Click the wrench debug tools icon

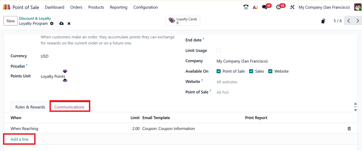292,7
